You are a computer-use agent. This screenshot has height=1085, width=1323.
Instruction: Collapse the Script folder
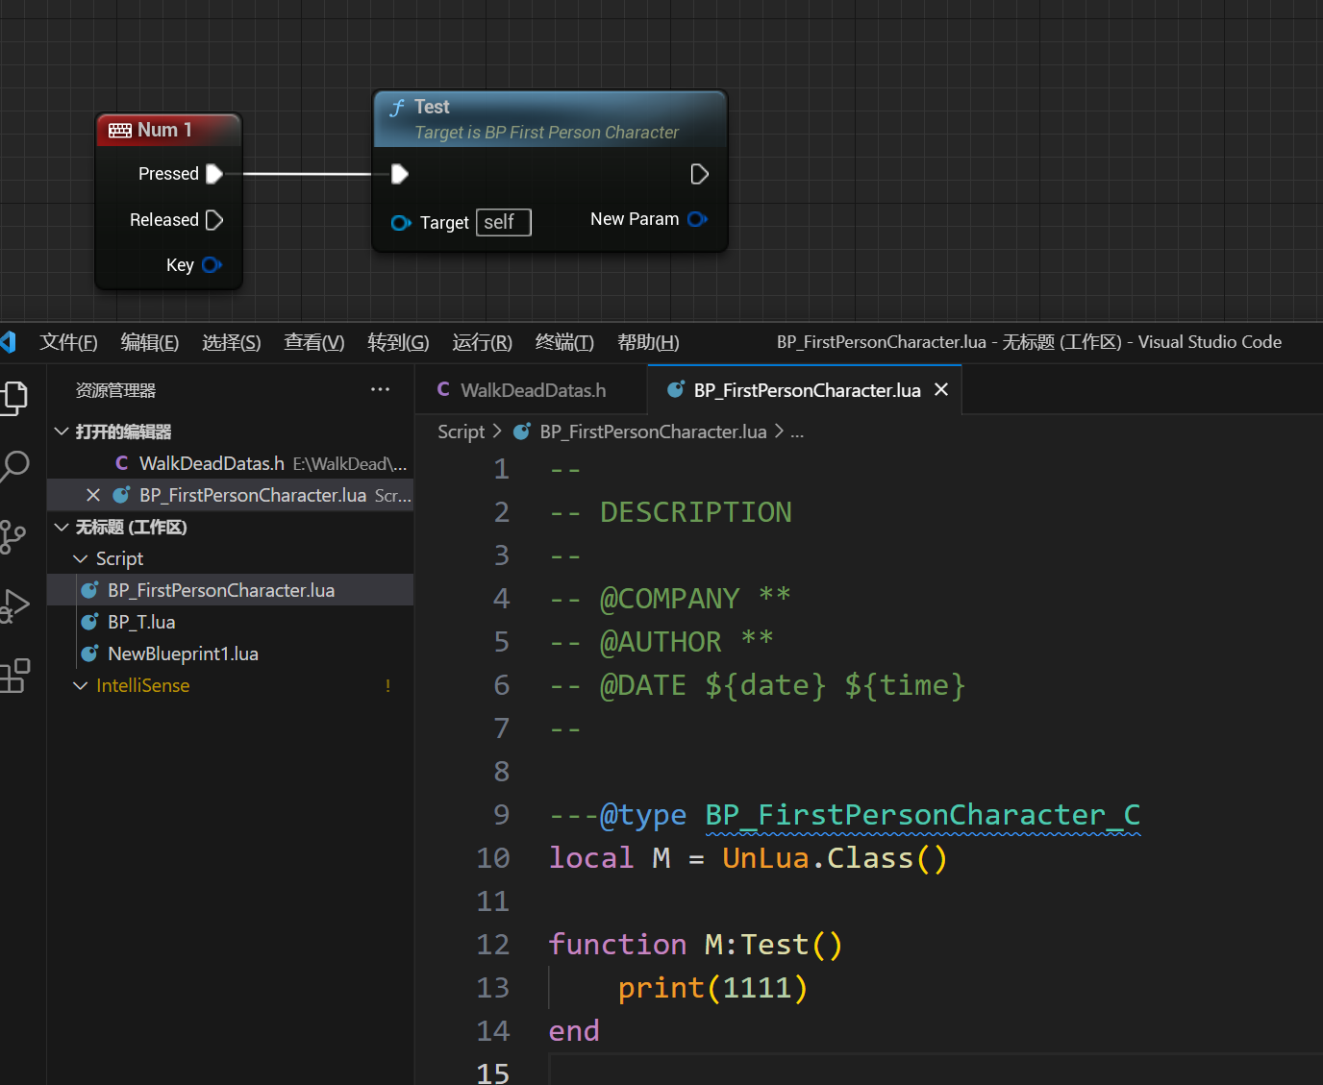(81, 558)
